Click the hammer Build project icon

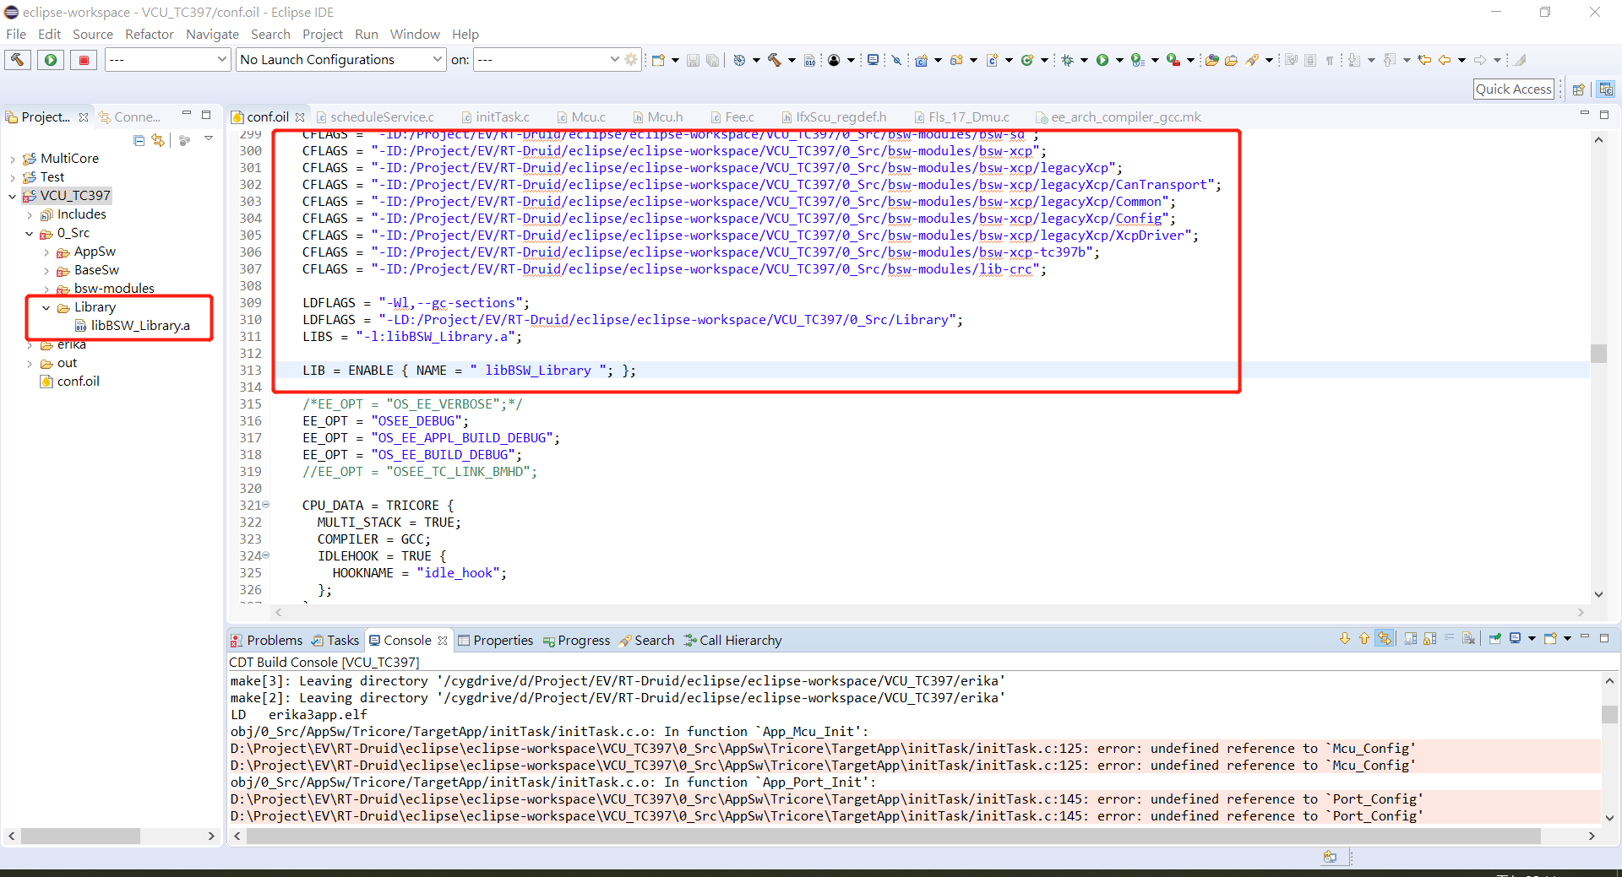774,60
